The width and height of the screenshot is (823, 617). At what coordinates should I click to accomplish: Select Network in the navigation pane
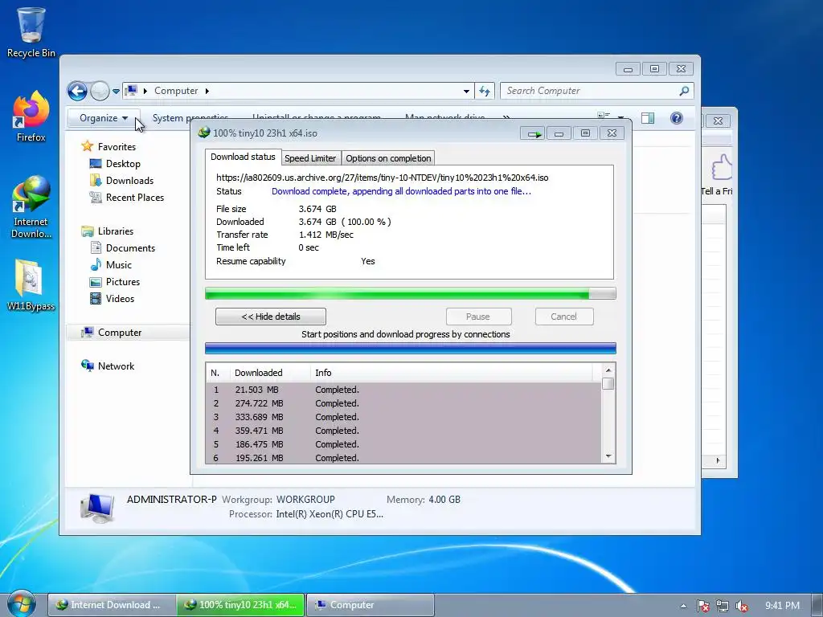(116, 366)
